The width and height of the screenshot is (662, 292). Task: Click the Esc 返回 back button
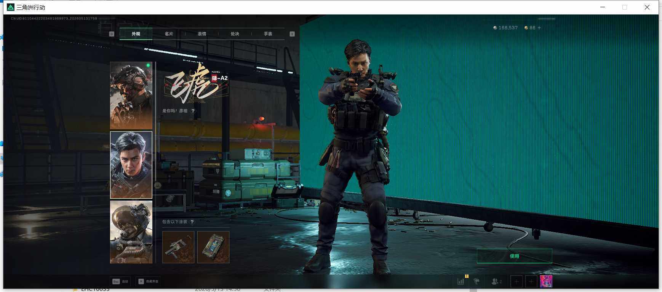point(120,281)
